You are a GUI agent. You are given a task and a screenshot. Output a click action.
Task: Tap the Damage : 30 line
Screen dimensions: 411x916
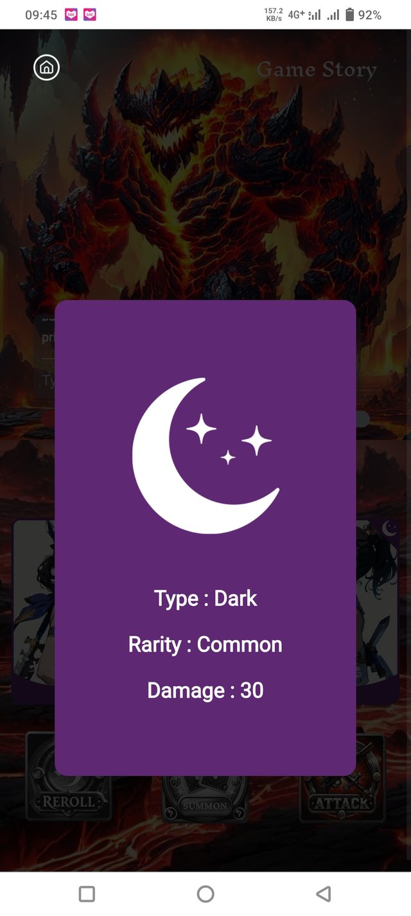point(205,691)
